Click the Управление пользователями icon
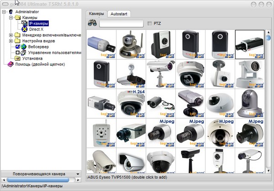The image size is (274, 191). [x=23, y=53]
